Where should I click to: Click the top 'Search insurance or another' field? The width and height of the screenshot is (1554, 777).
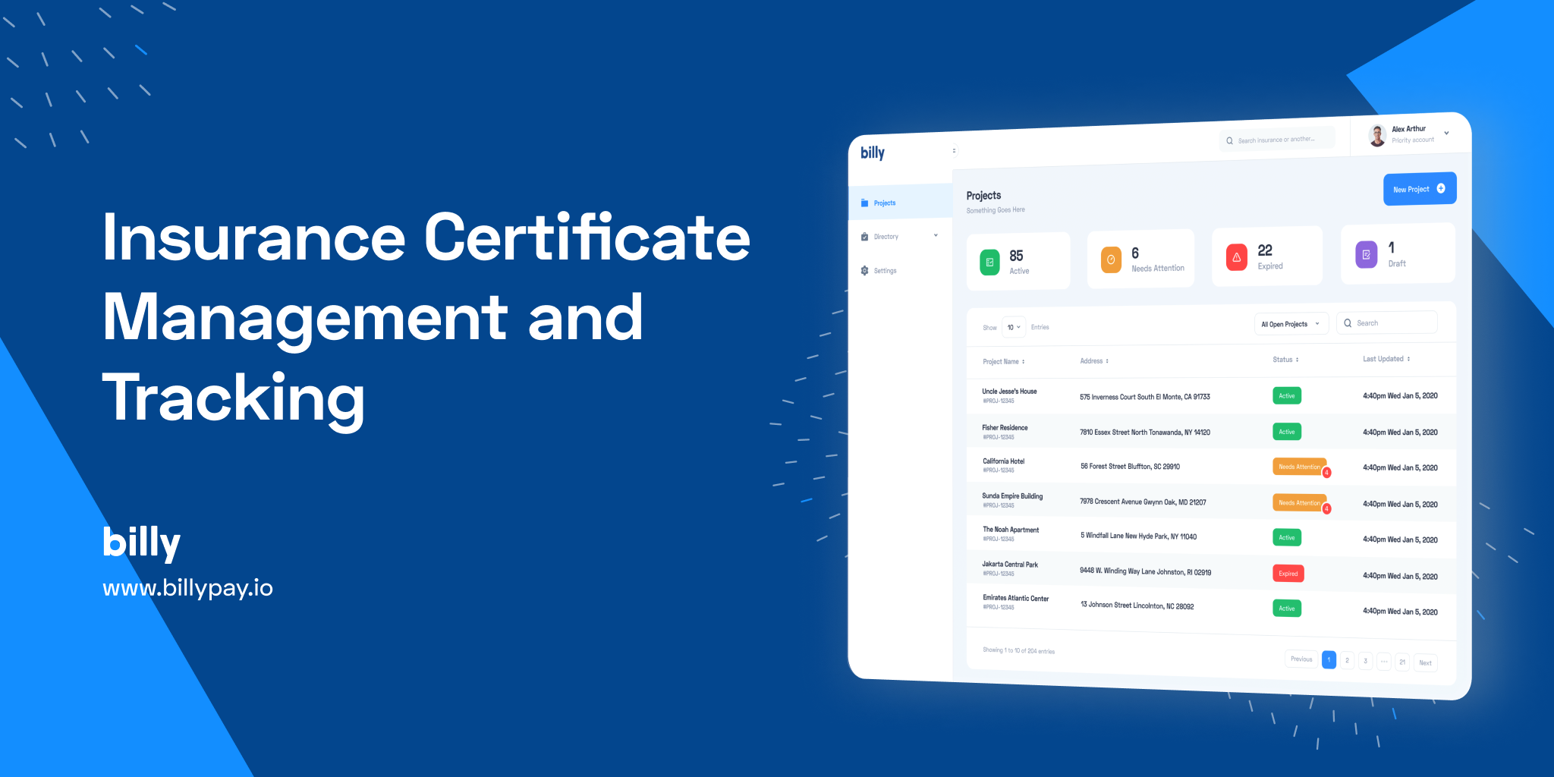[x=1276, y=140]
